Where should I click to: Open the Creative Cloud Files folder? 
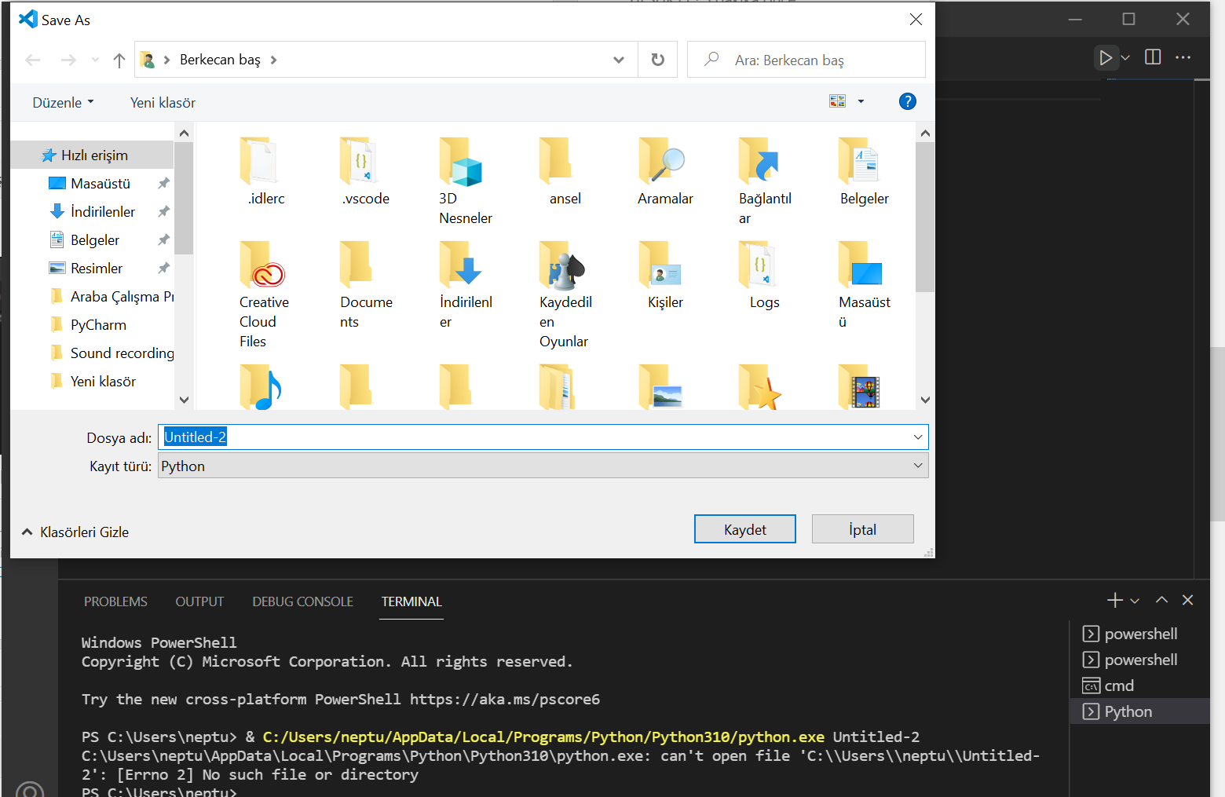point(265,294)
